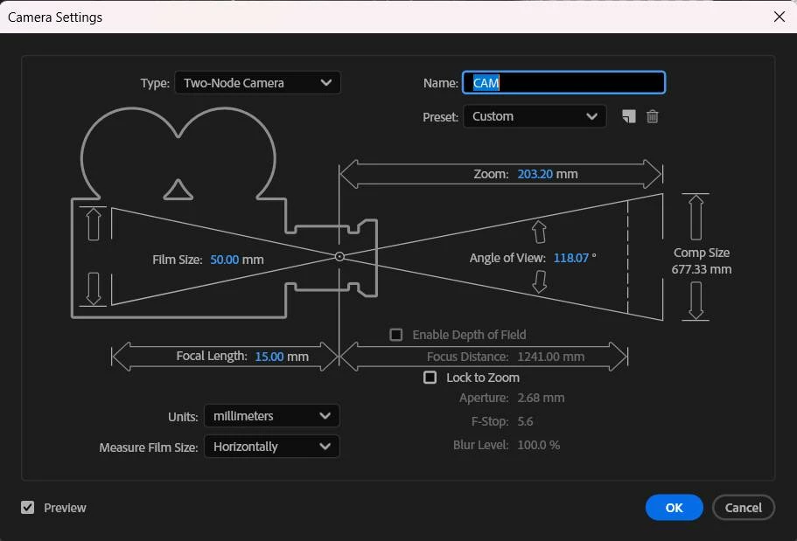Open the Units dropdown

[x=272, y=416]
